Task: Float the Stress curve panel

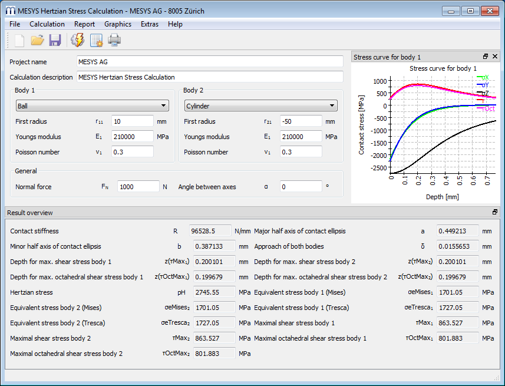Action: [486, 57]
